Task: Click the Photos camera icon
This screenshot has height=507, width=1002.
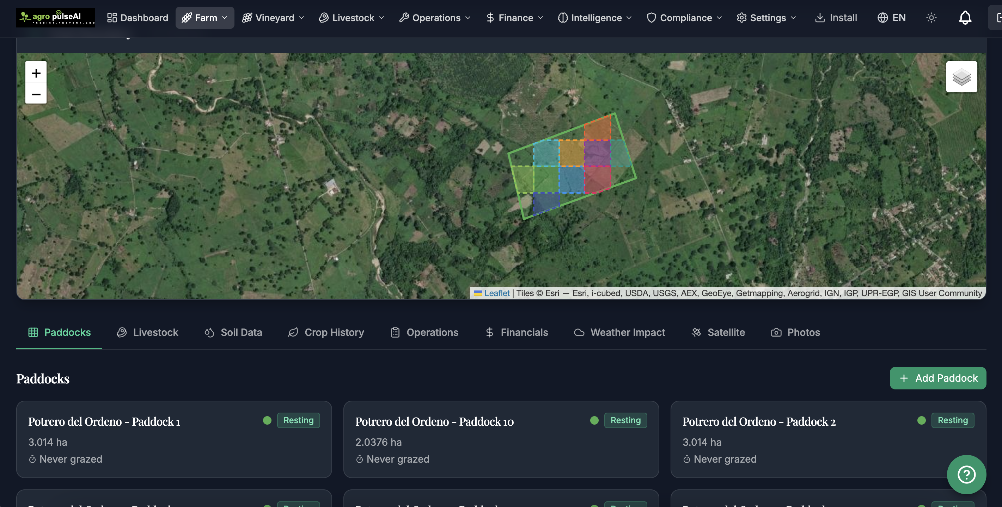Action: pyautogui.click(x=776, y=332)
